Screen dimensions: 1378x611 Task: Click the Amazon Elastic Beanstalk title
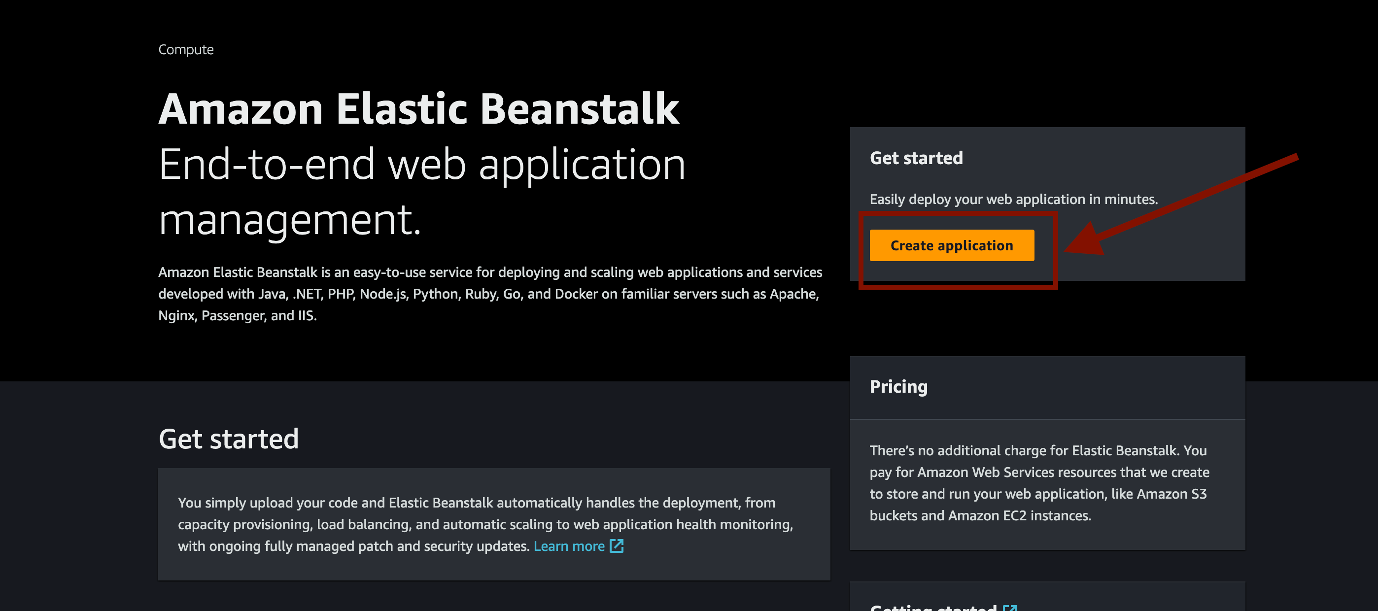coord(418,109)
